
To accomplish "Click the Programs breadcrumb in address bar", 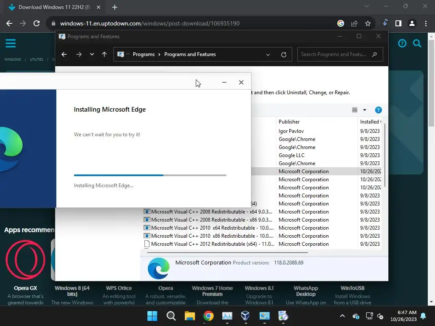I will click(144, 54).
